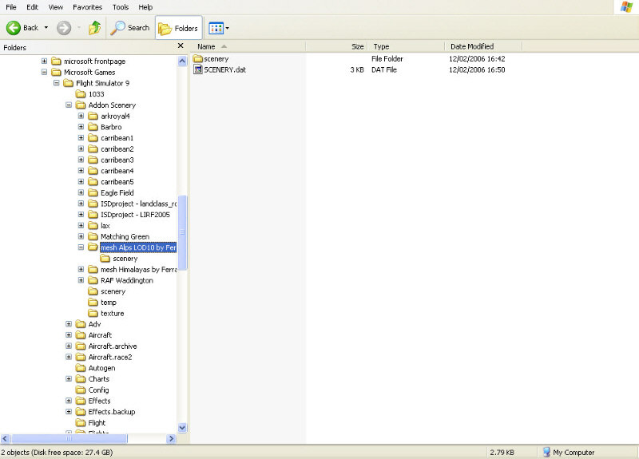The image size is (639, 459).
Task: Collapse the mesh Alps LOD10 folder
Action: pos(81,247)
